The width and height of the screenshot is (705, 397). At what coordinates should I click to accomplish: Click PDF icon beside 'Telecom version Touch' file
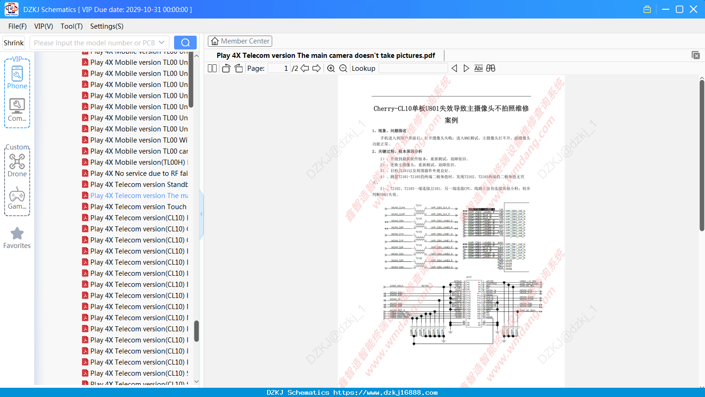click(x=85, y=206)
